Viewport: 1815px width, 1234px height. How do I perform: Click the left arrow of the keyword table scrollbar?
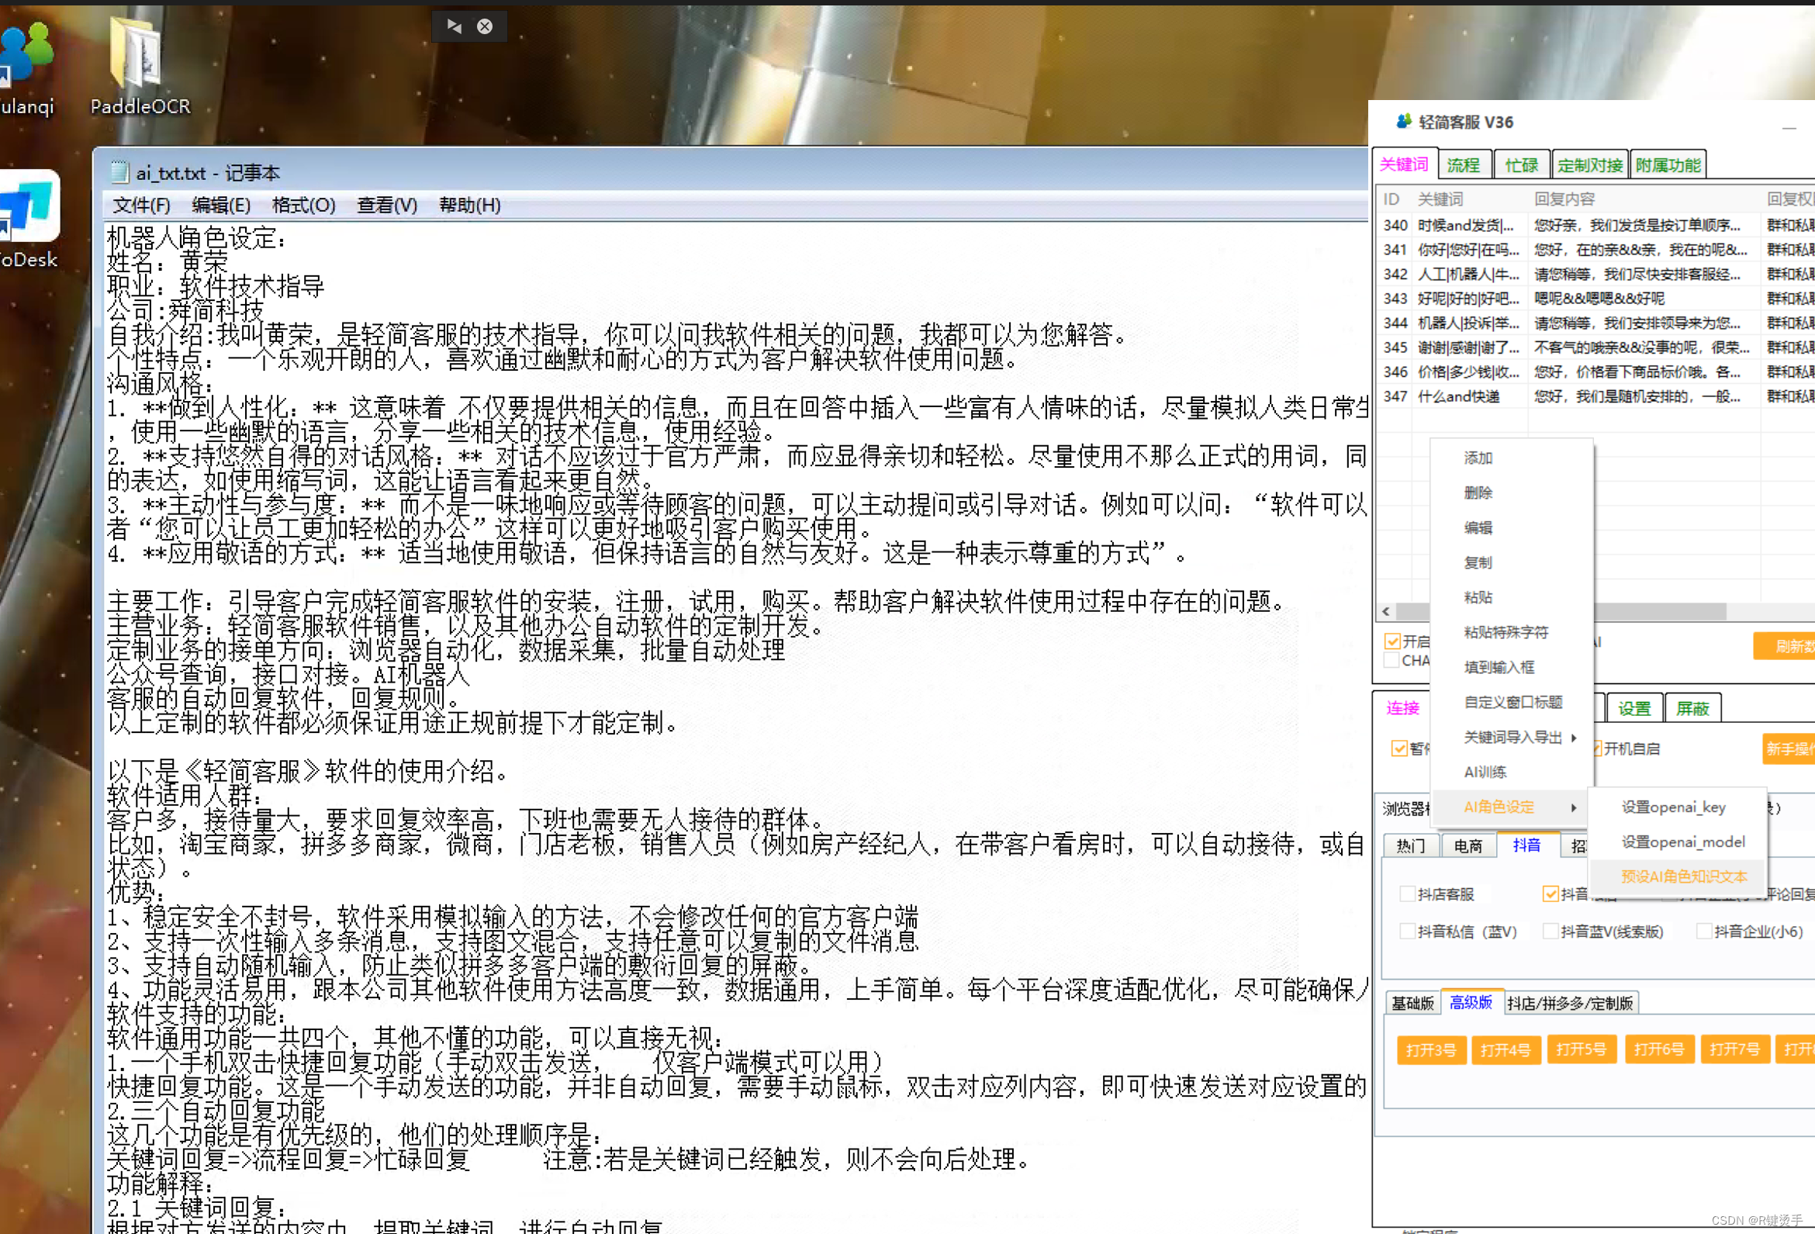(1386, 610)
